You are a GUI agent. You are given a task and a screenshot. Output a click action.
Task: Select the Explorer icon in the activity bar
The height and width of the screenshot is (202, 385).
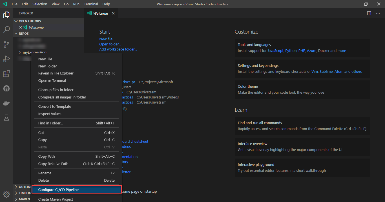tap(6, 15)
